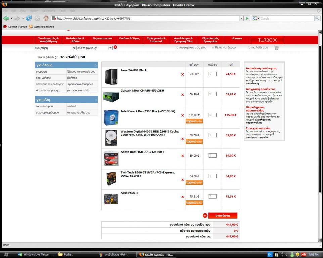
Task: Open the Αναλώσιμα & Γραφική Ύλη menu
Action: 183,40
